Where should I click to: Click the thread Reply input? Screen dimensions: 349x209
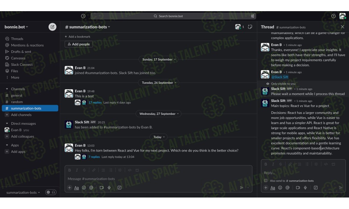[303, 173]
